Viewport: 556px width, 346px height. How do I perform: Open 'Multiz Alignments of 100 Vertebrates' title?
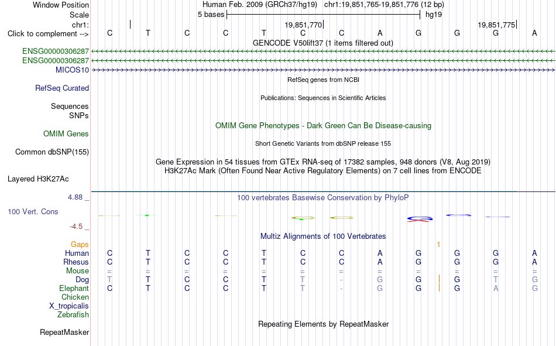tap(323, 237)
